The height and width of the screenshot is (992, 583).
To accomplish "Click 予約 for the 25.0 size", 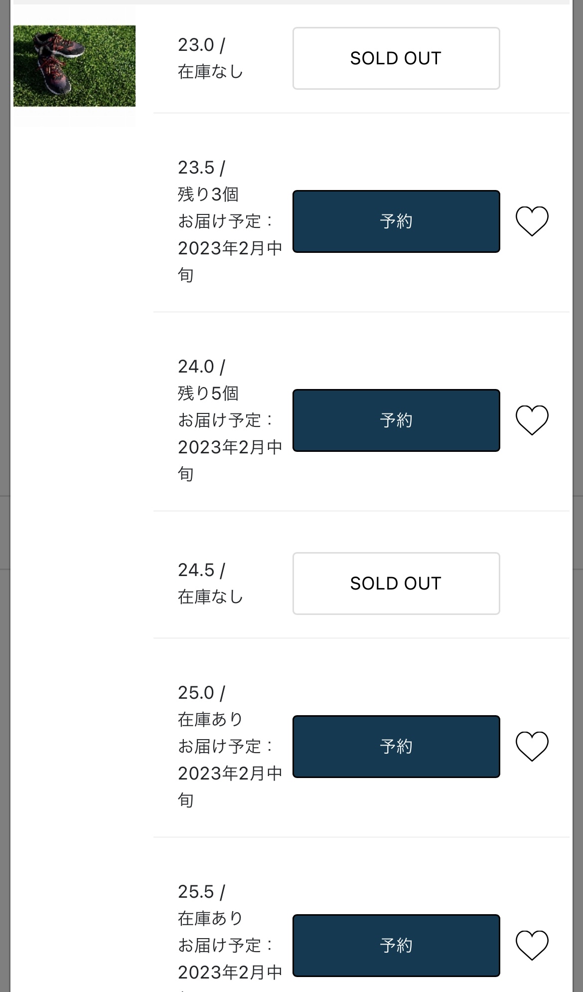I will [396, 747].
